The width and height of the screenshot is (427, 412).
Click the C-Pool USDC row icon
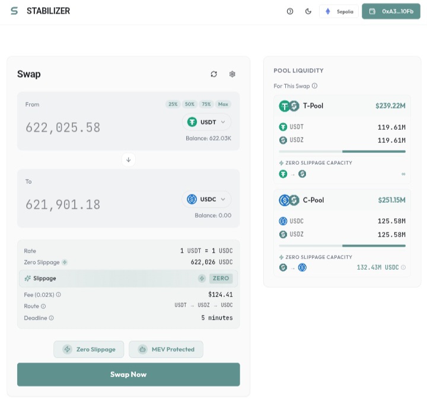tap(283, 221)
